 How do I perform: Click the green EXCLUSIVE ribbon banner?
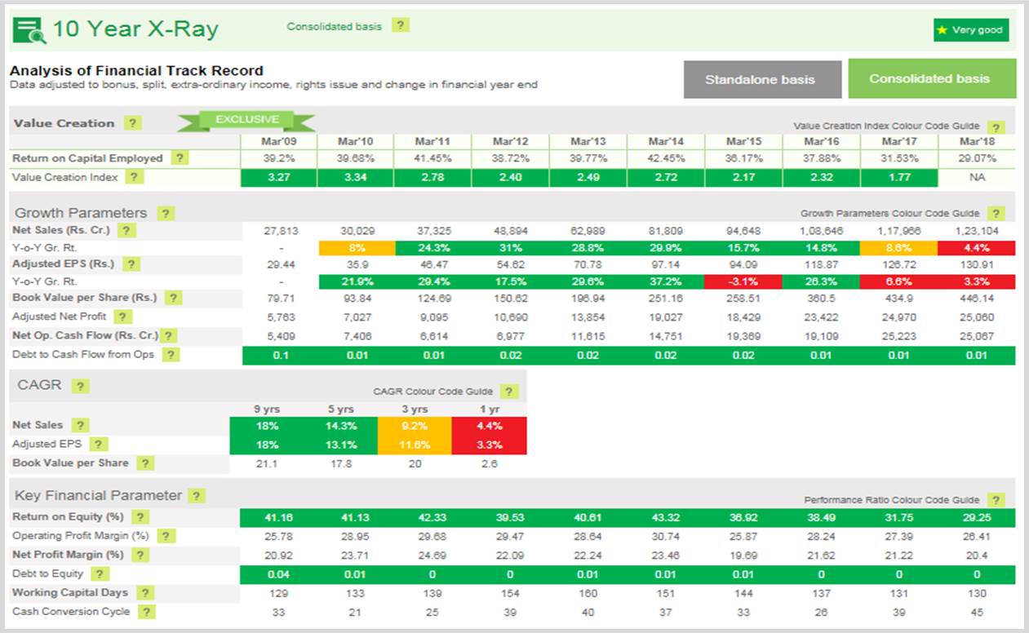pos(246,121)
